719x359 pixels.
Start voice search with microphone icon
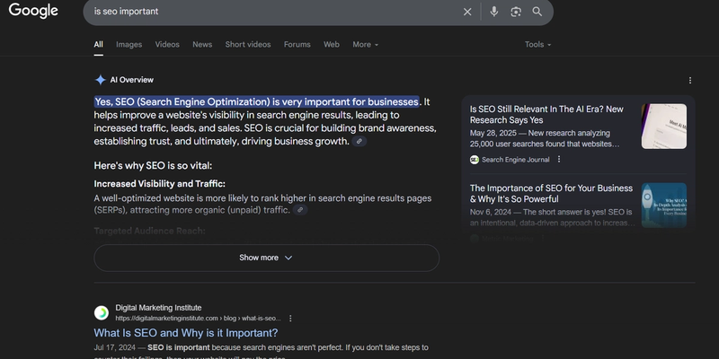(493, 12)
